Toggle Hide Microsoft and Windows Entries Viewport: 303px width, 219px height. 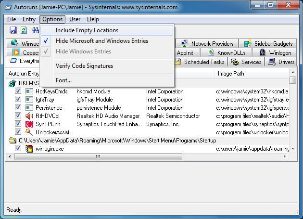[x=107, y=41]
